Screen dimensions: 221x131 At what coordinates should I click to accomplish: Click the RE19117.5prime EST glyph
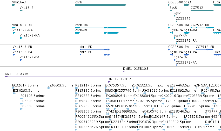[x=77, y=88]
